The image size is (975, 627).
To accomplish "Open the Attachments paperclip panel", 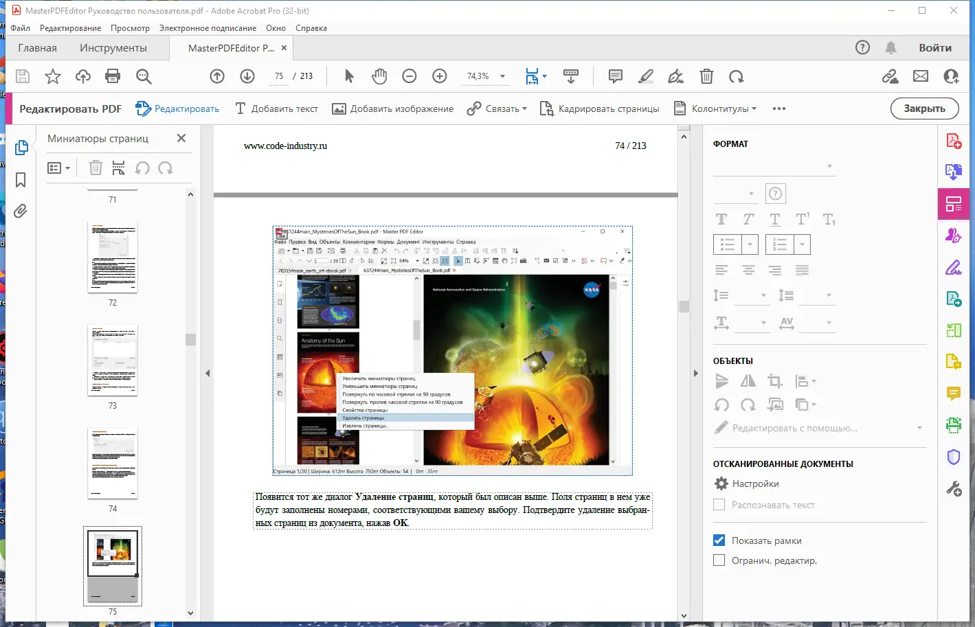I will pos(21,211).
